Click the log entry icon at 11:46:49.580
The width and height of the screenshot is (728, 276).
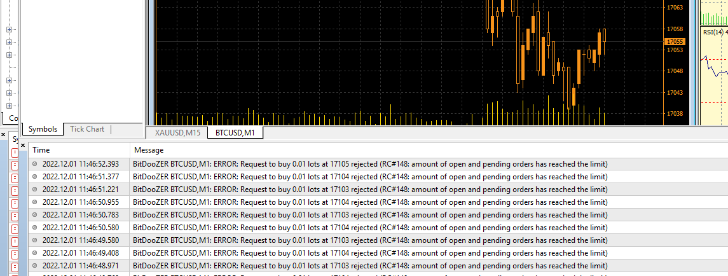click(x=35, y=240)
